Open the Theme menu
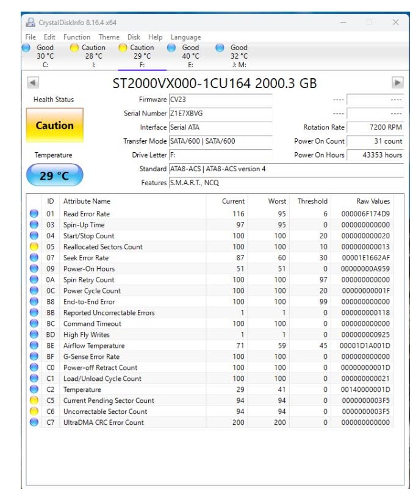413x489 pixels. (x=109, y=37)
